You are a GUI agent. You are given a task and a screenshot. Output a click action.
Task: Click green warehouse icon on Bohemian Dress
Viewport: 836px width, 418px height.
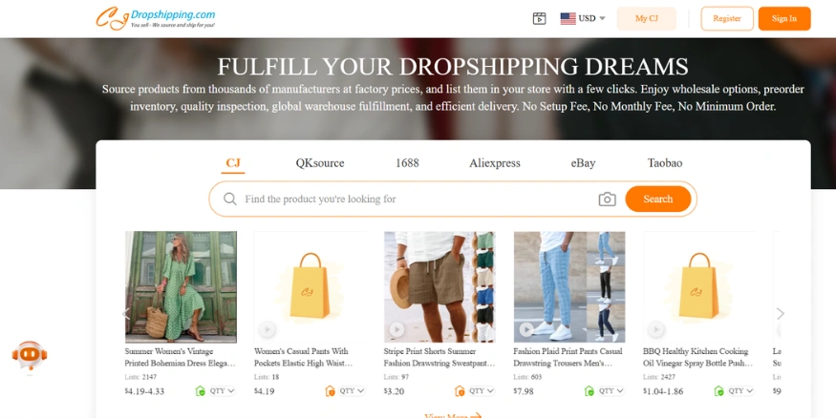click(200, 391)
